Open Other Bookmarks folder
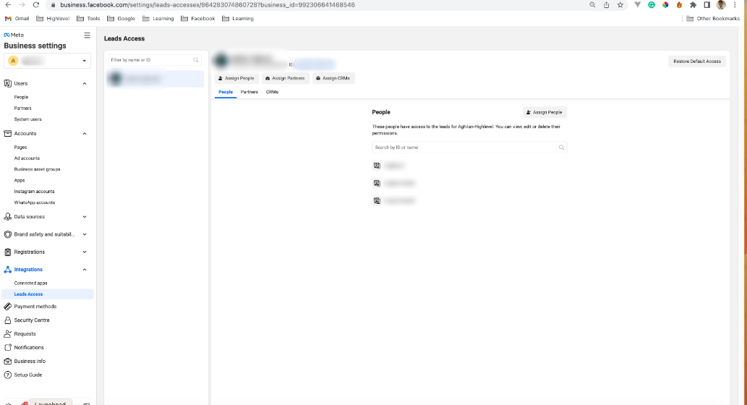Screen dimensions: 747x405 pos(713,19)
